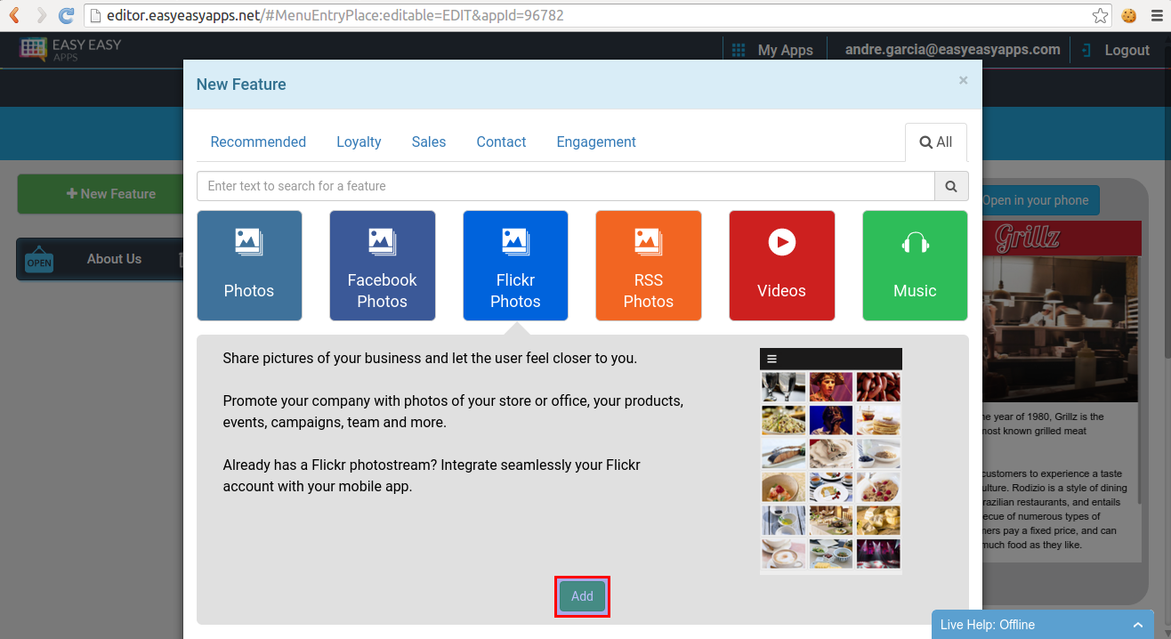
Task: Switch to the Engagement tab
Action: pos(596,142)
